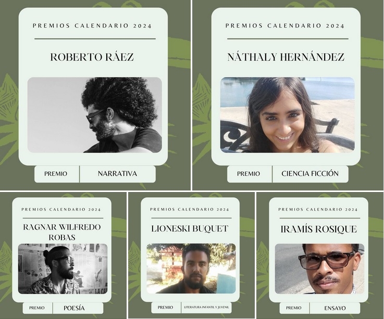This screenshot has width=384, height=319.
Task: Select the CIENCIA FICCIÓN category label
Action: 310,173
